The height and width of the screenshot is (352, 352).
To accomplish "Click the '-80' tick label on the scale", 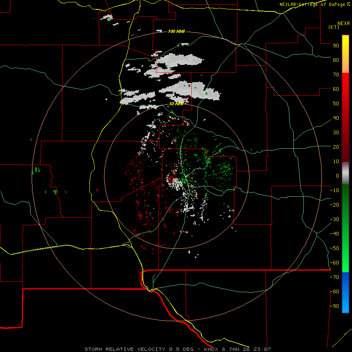I will point(334,292).
